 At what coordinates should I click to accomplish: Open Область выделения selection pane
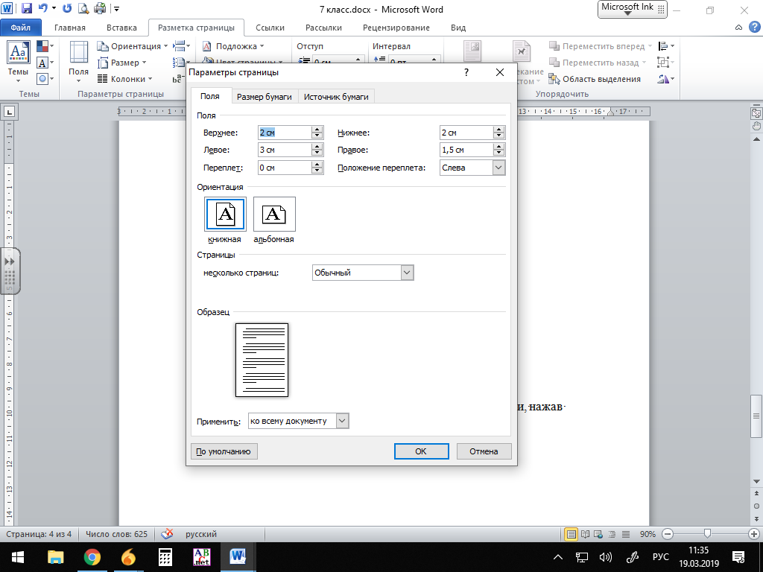pos(595,79)
